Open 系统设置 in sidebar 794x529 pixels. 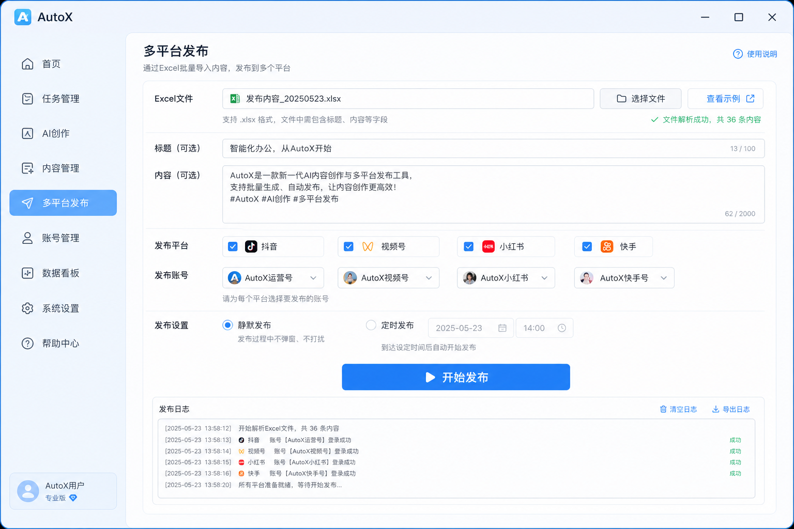[x=63, y=308]
